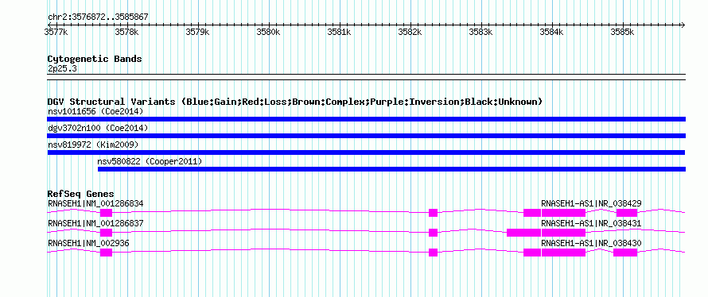Click the Cytogenetic Bands track title
The width and height of the screenshot is (708, 297).
coord(95,59)
